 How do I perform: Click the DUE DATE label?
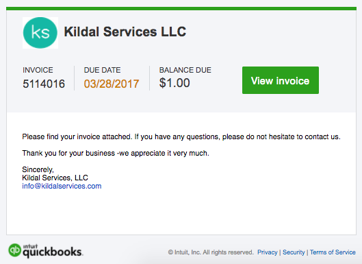pos(102,70)
